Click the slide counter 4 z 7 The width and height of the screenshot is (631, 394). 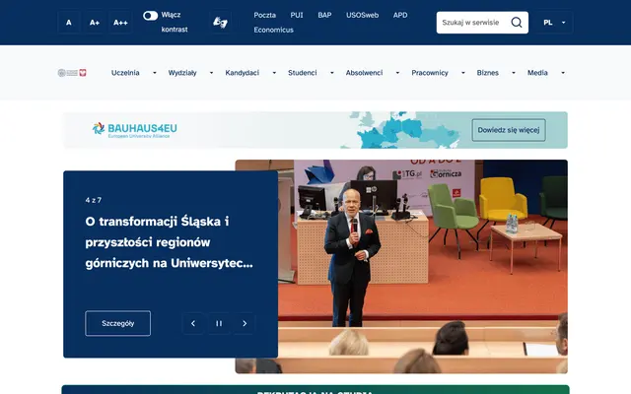[94, 200]
